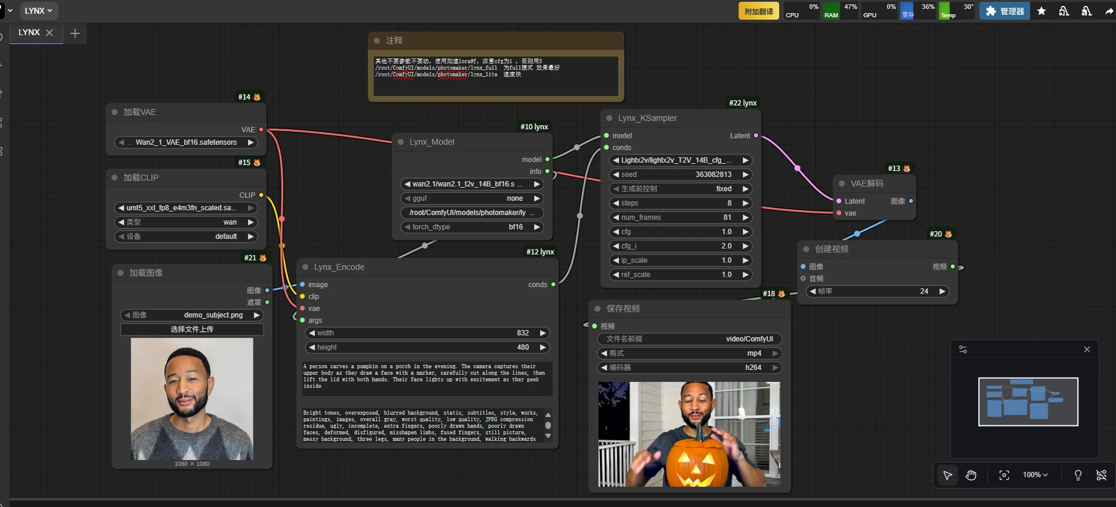Collapse the Lynx_Model node
The width and height of the screenshot is (1116, 507).
point(401,142)
